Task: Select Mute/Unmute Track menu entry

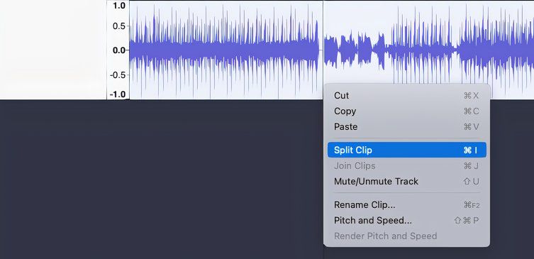Action: point(406,182)
